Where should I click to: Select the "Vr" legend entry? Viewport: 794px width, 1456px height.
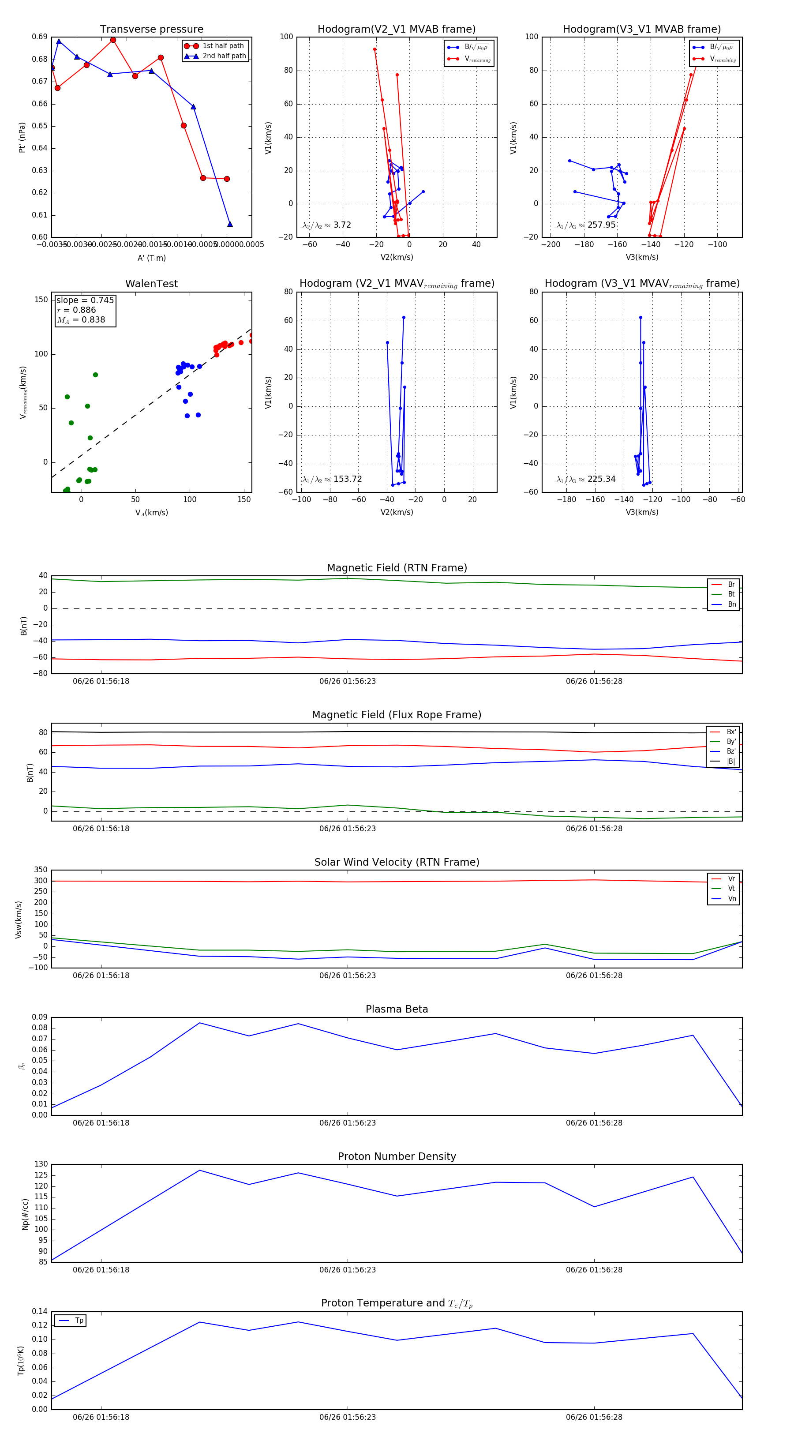point(723,879)
